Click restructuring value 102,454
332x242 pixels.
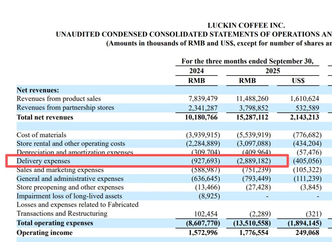click(x=206, y=214)
